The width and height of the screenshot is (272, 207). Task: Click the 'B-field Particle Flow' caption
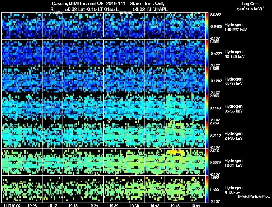coord(254,196)
